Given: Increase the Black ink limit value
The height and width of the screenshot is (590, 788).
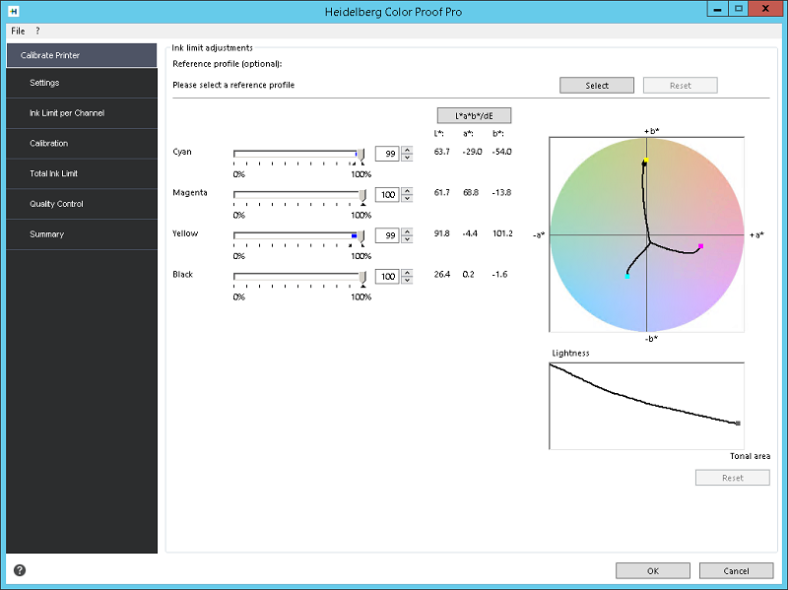Looking at the screenshot, I should (x=407, y=273).
